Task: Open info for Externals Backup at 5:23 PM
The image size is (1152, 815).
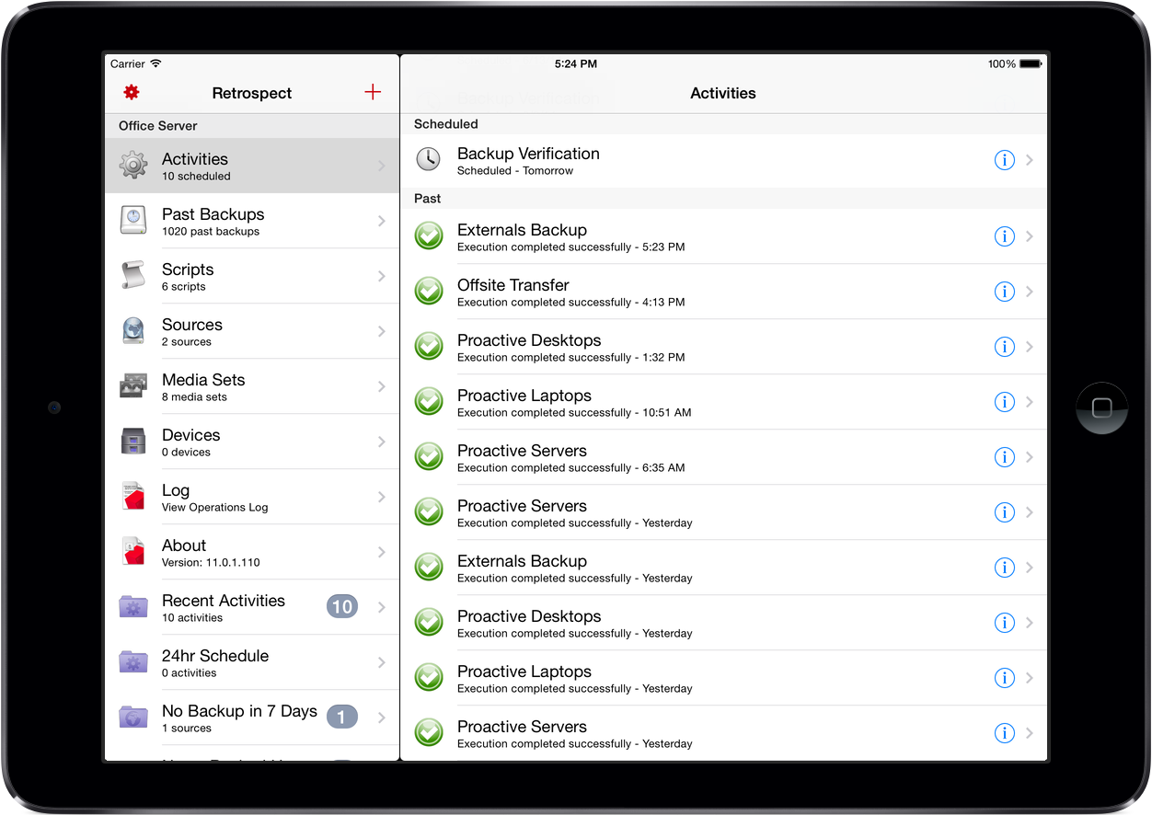Action: (x=1004, y=236)
